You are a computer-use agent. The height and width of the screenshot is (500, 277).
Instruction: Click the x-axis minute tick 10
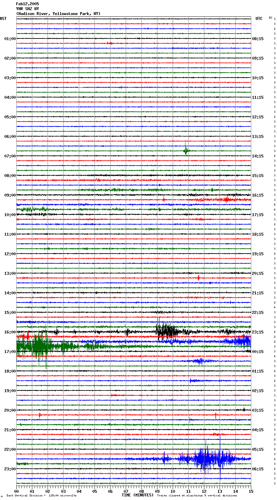(173, 491)
